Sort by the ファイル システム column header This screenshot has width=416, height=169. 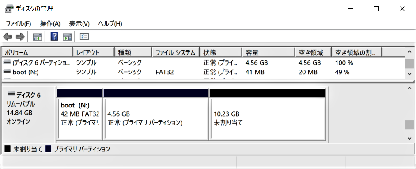click(176, 52)
